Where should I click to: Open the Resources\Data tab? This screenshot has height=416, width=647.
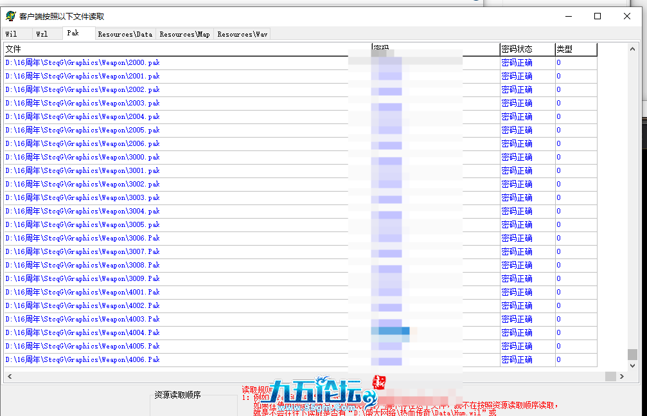(125, 34)
